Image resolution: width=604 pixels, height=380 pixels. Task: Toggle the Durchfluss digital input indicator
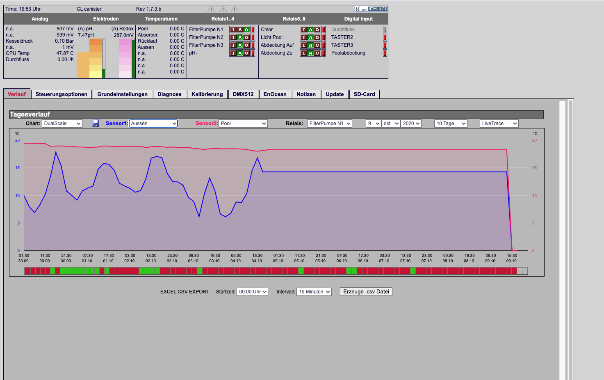point(385,30)
